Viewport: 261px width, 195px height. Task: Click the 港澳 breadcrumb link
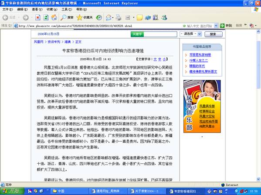(x=68, y=42)
